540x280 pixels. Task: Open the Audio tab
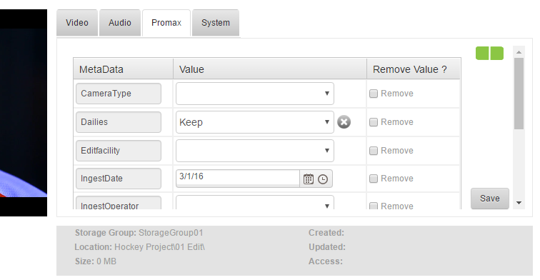[x=120, y=23]
